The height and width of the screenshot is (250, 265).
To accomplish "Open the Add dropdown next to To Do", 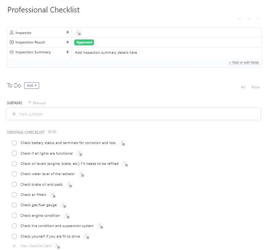I will point(31,86).
